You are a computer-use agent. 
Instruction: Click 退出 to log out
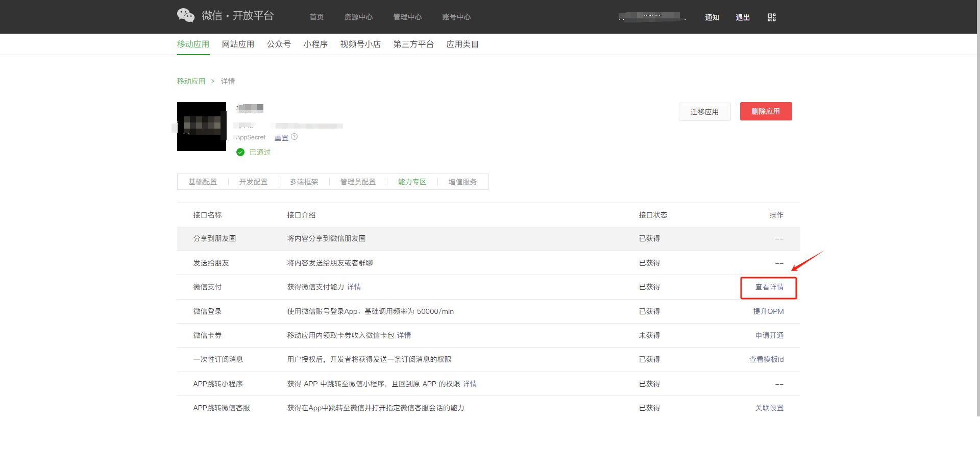pyautogui.click(x=743, y=17)
